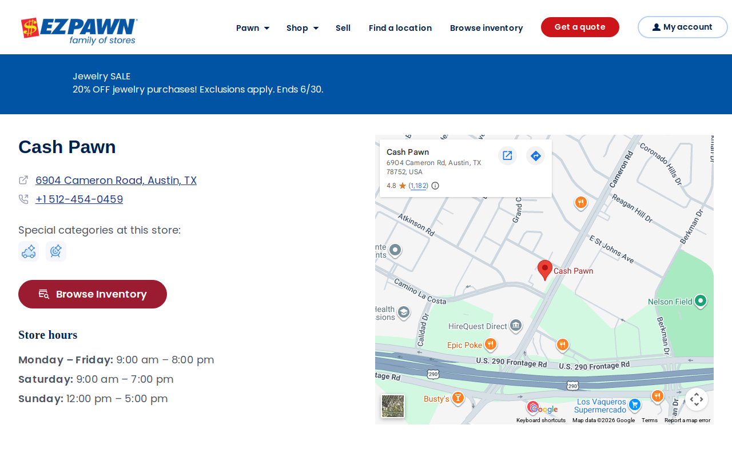
Task: Toggle map camera controls button
Action: (x=697, y=399)
